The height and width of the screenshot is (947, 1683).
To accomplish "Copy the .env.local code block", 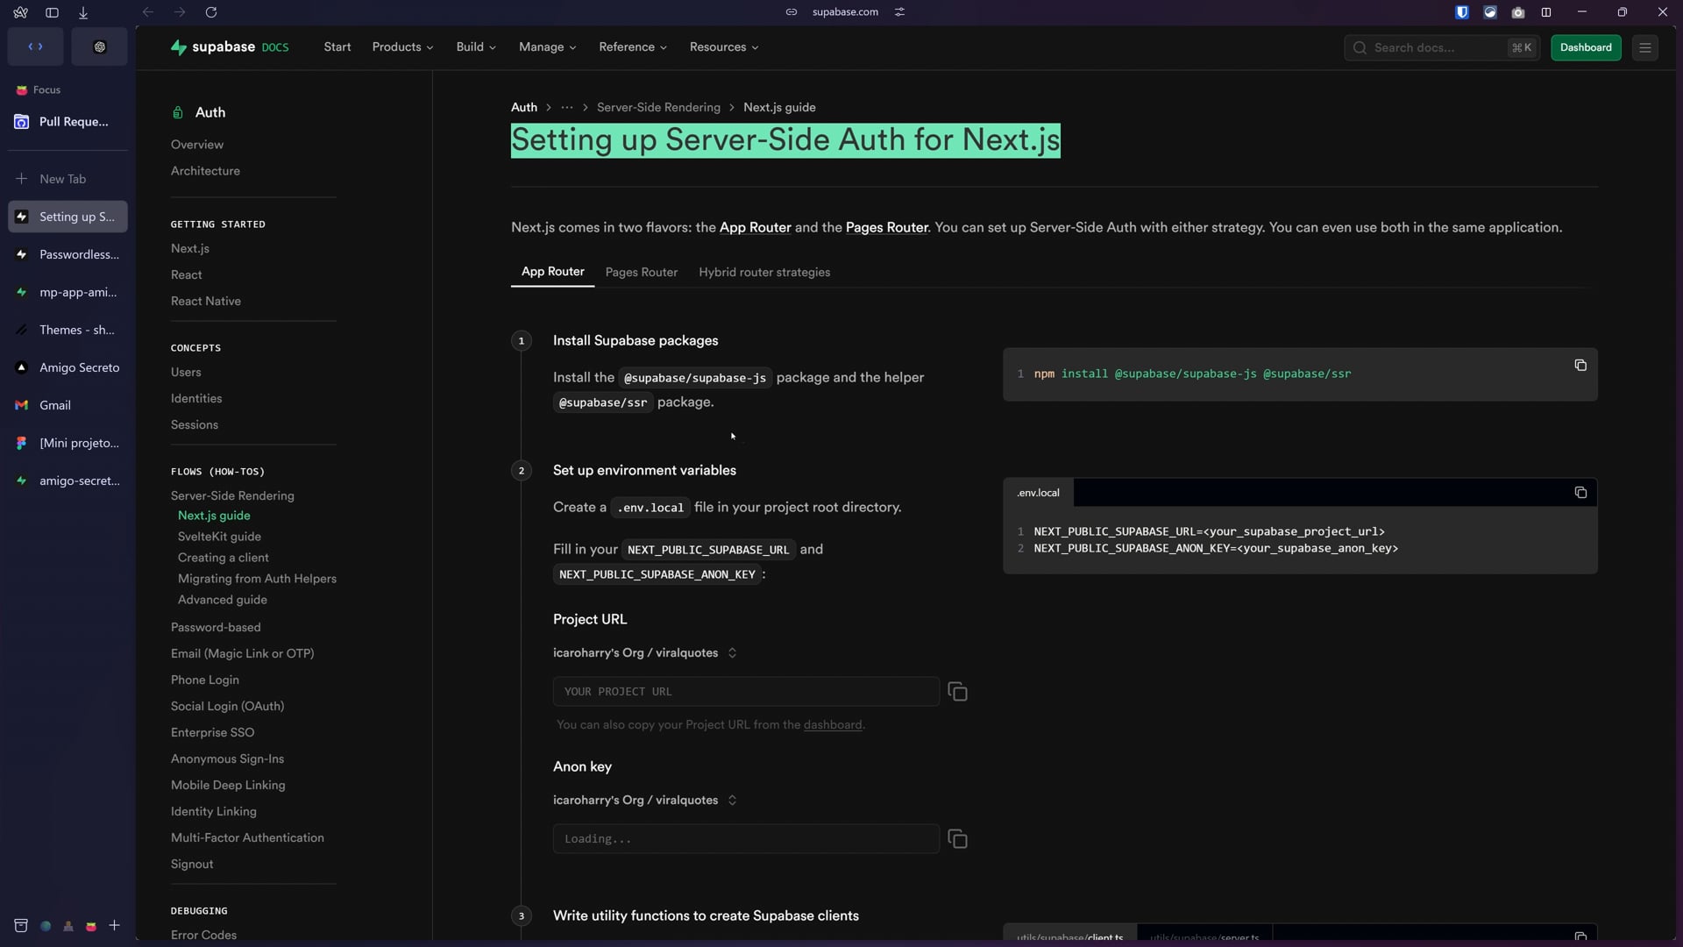I will tap(1580, 493).
